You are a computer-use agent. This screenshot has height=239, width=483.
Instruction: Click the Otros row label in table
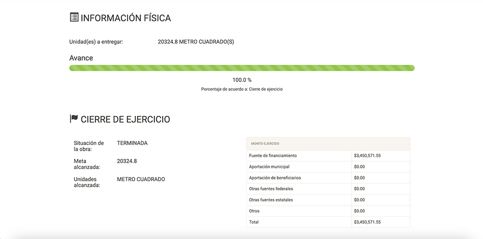[254, 211]
